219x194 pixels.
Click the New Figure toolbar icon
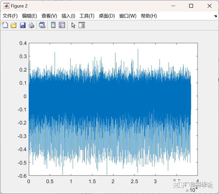[x=5, y=25]
